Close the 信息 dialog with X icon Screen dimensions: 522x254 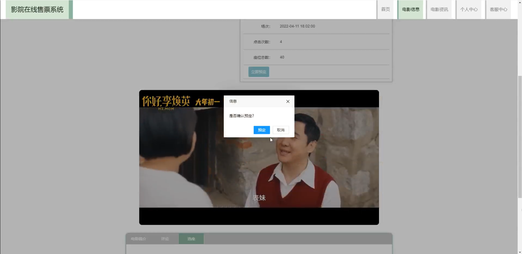[x=288, y=102]
